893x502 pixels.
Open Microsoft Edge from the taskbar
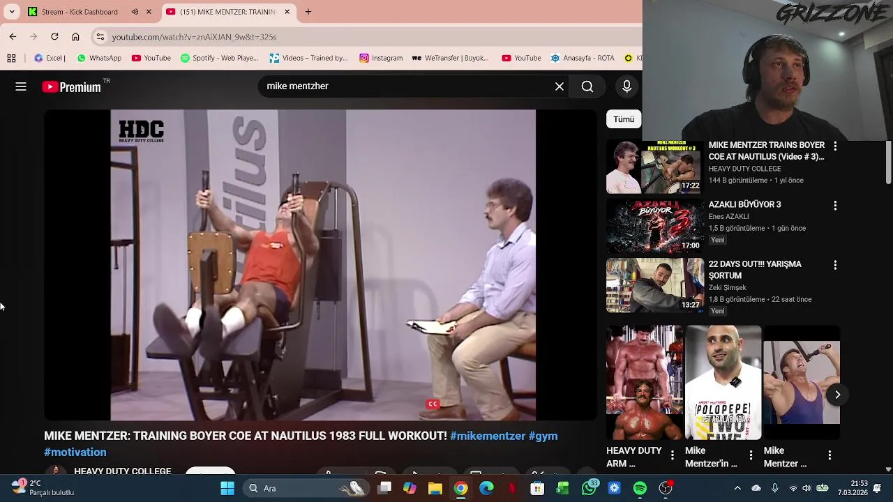[486, 488]
